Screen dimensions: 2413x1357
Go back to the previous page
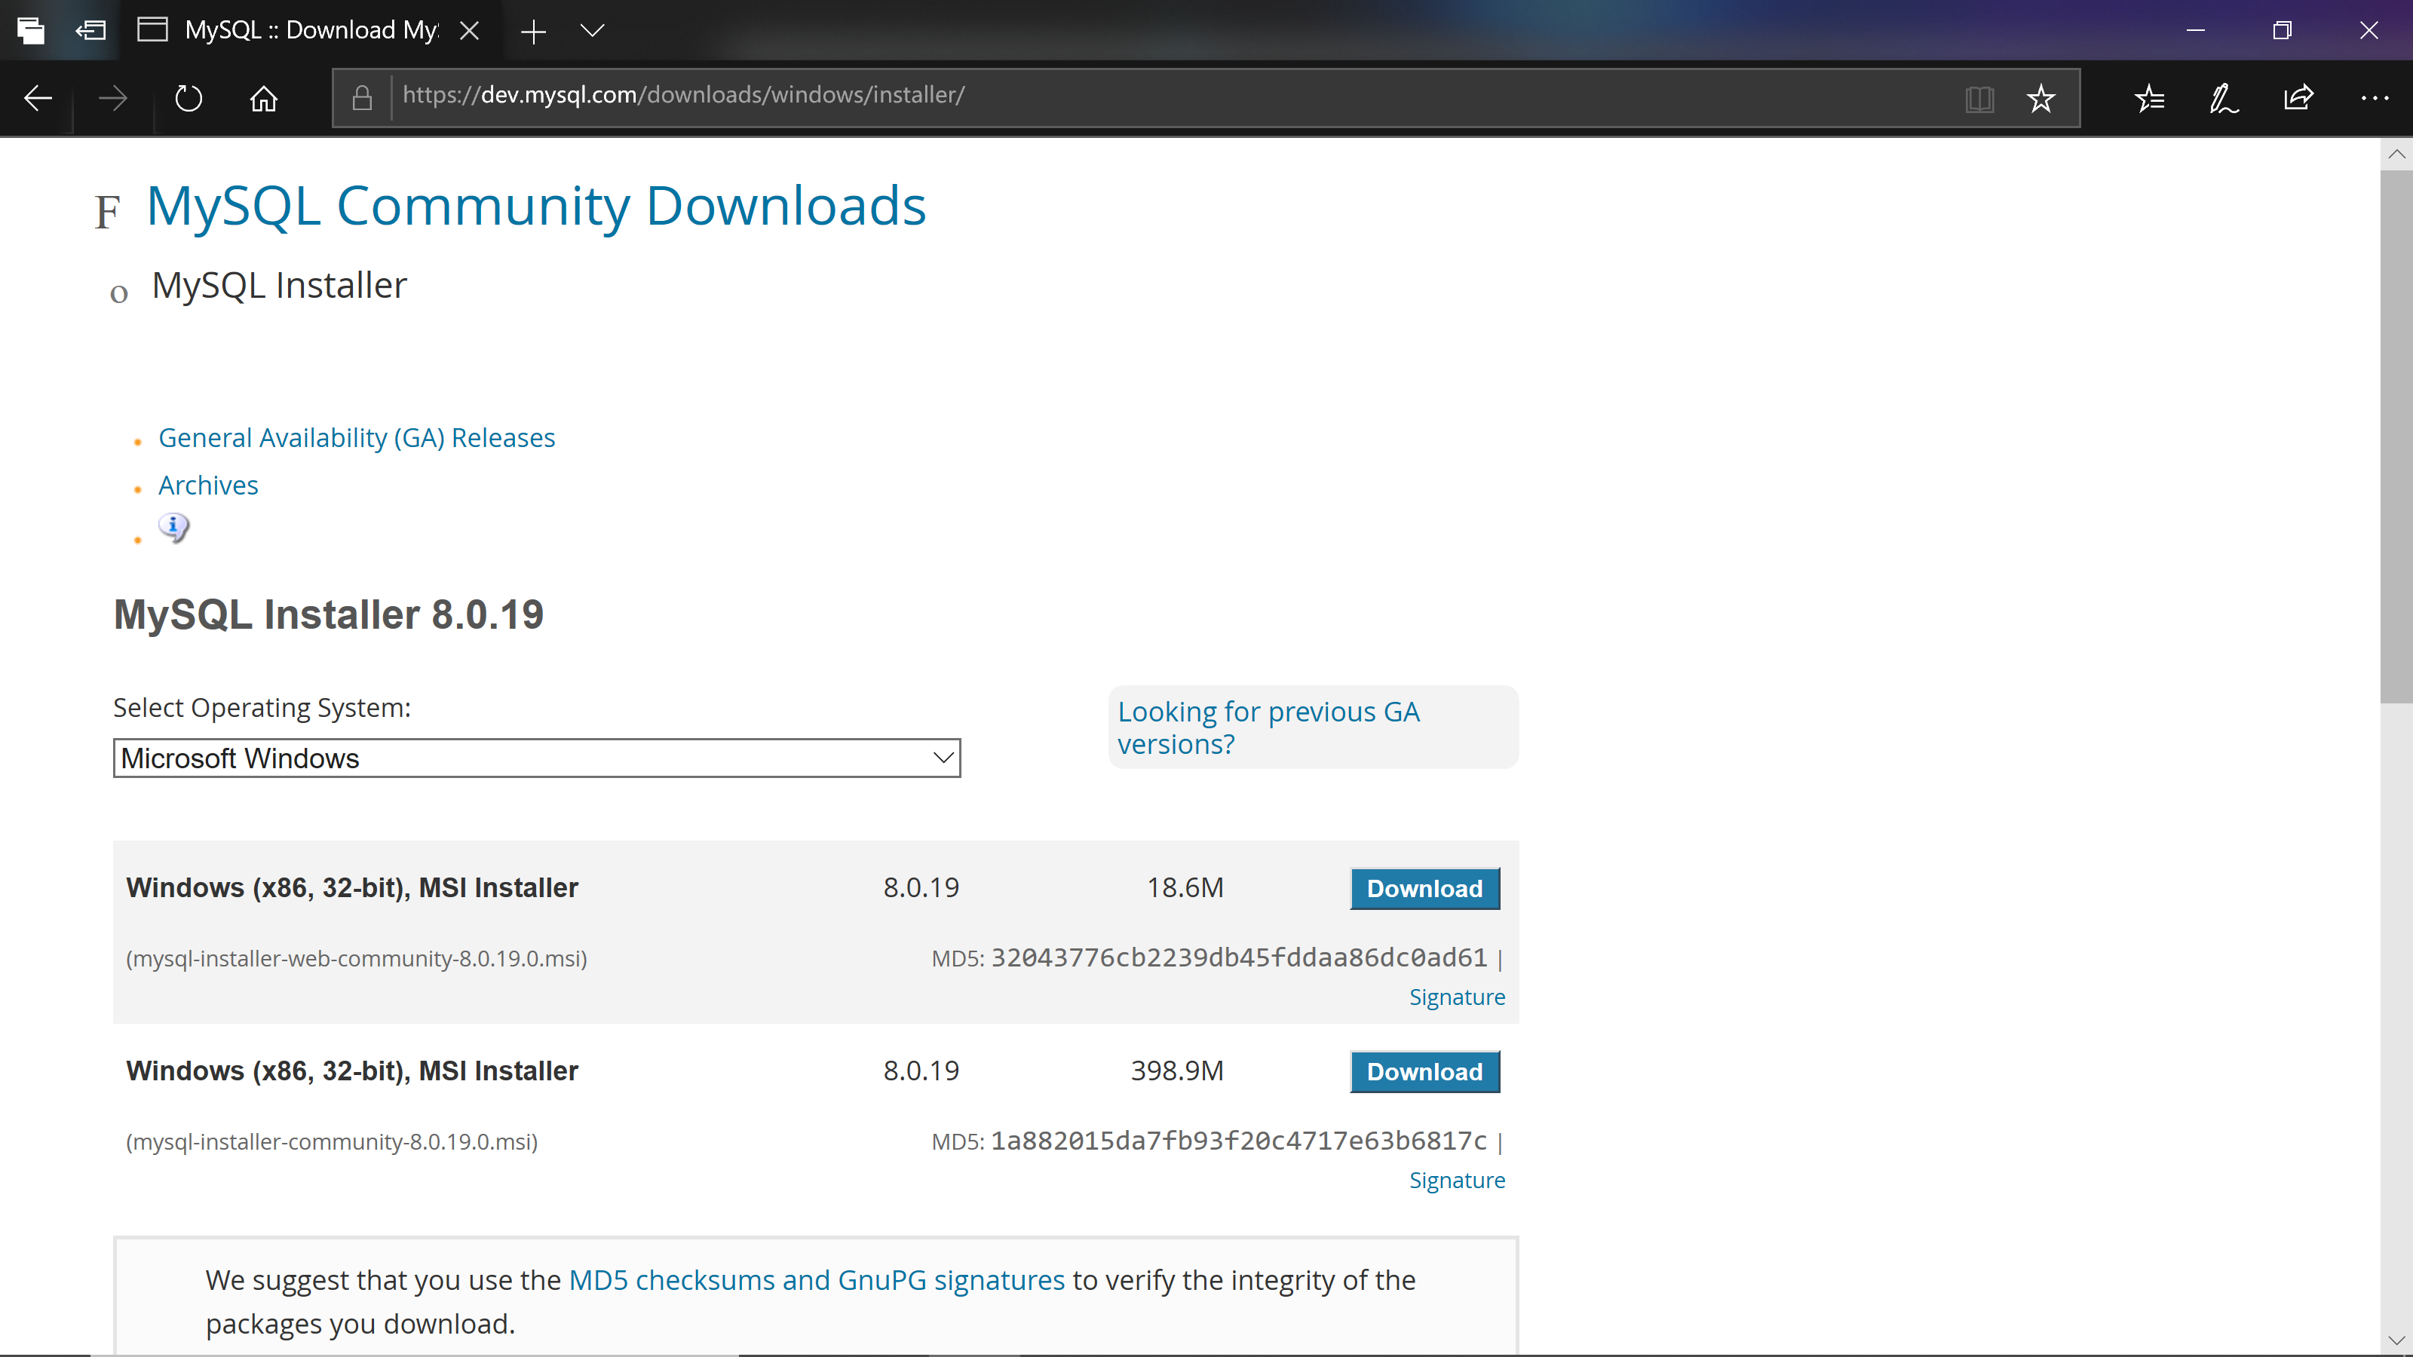pos(38,97)
